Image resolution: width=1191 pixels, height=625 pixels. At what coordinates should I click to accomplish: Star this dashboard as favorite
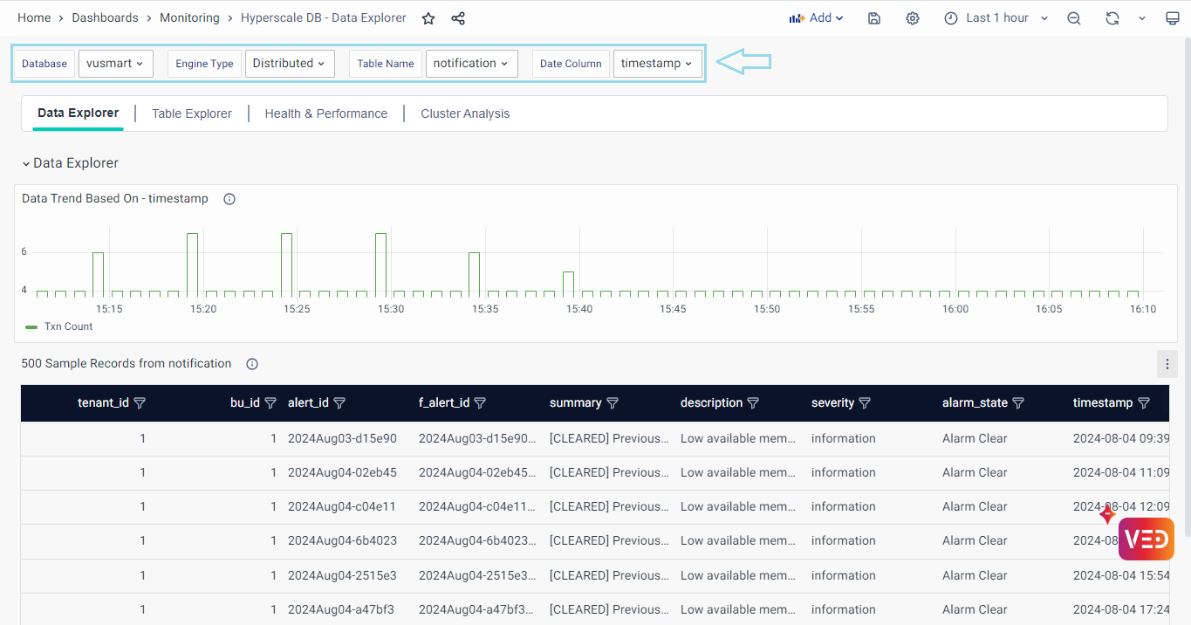(428, 18)
